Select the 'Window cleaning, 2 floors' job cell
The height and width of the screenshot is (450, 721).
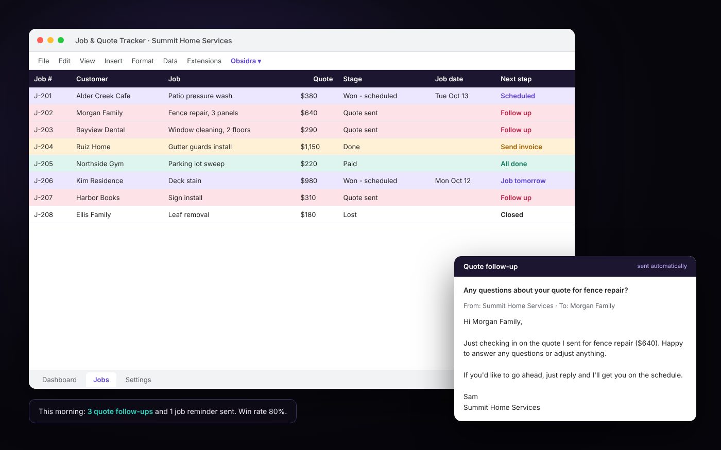pyautogui.click(x=209, y=130)
